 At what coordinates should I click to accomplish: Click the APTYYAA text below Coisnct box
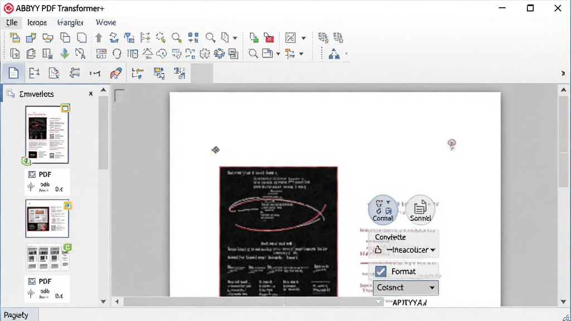point(409,303)
